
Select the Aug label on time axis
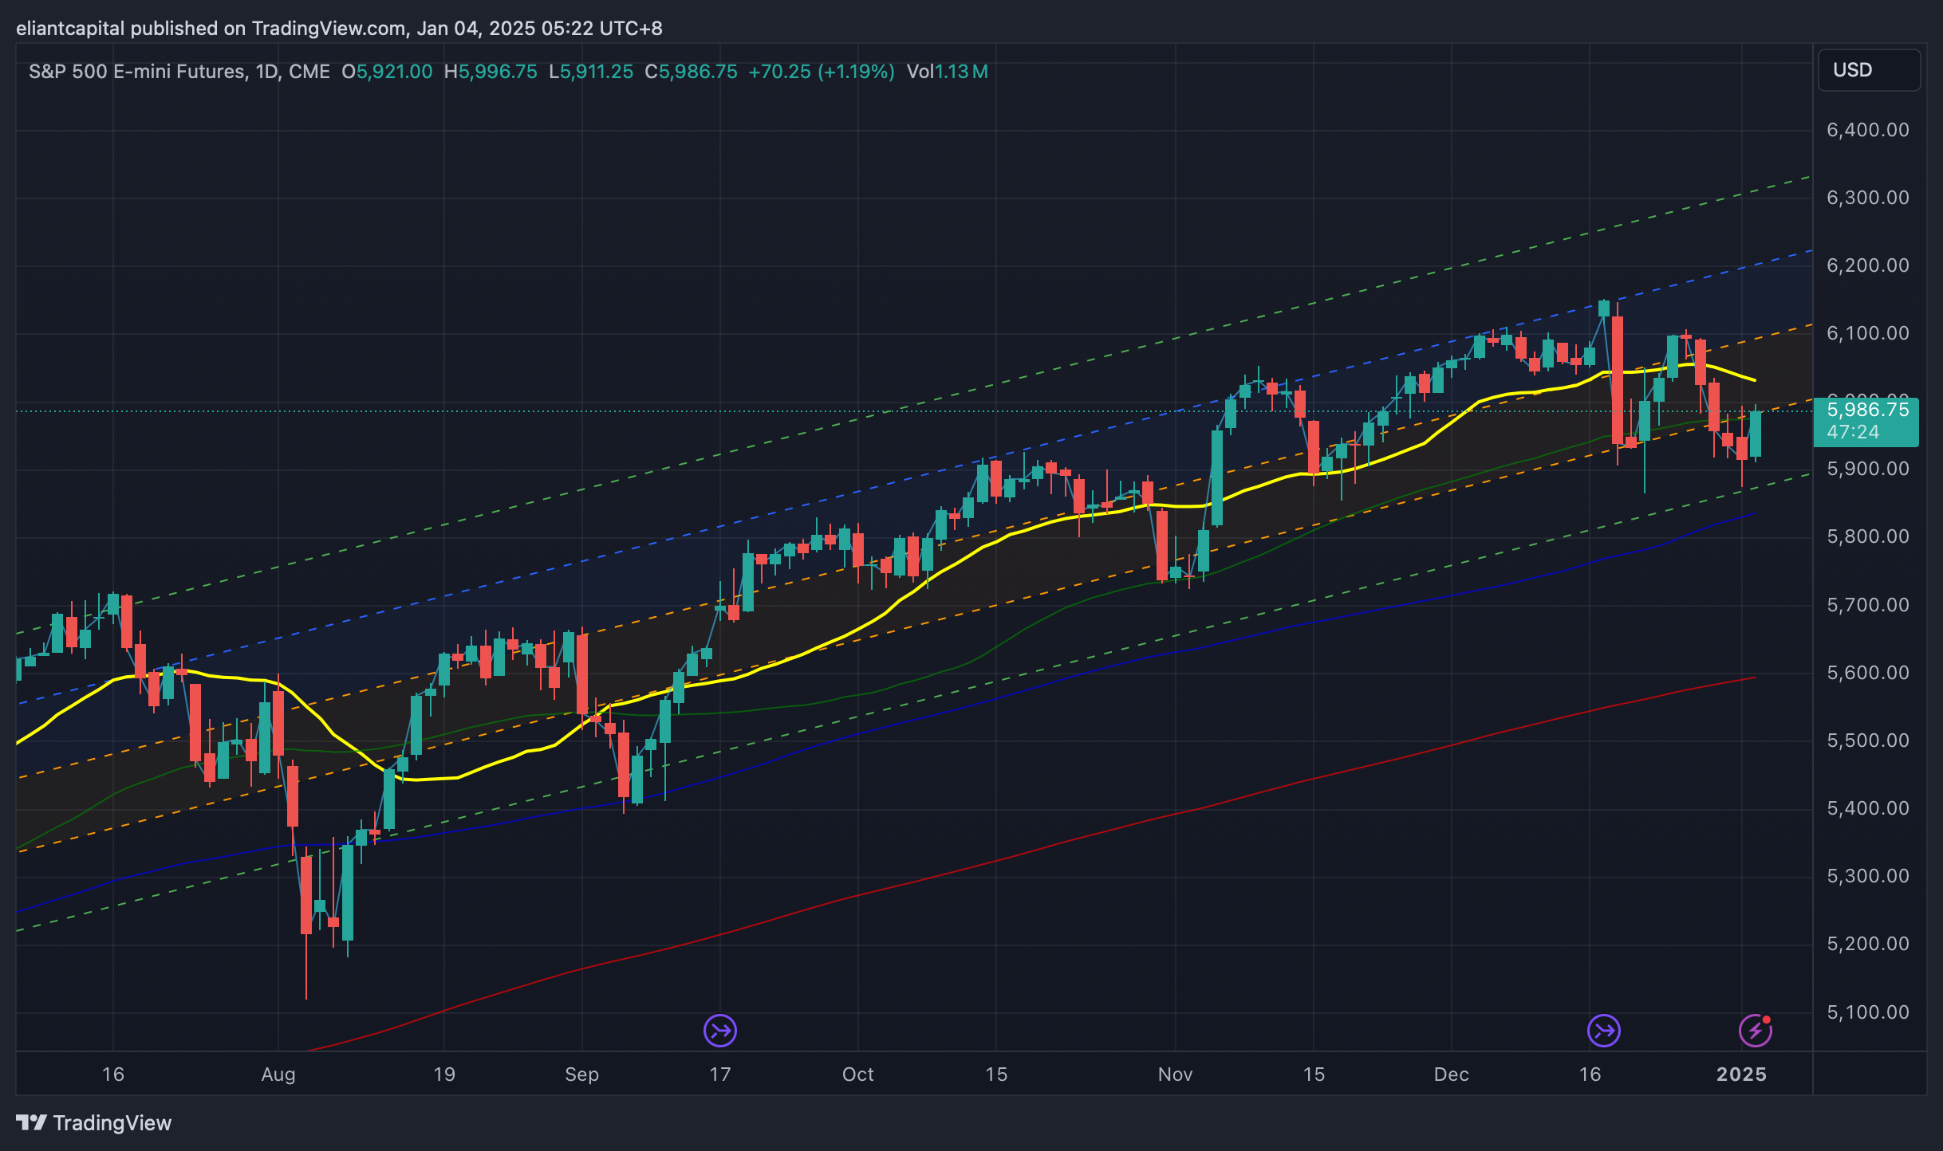[278, 1074]
